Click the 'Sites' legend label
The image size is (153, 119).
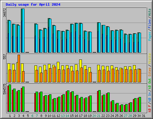pyautogui.click(x=150, y=72)
